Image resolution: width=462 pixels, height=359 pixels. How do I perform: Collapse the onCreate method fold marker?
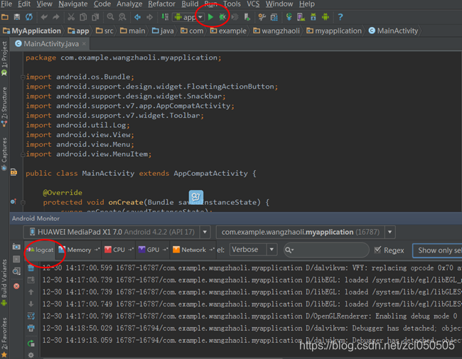[x=23, y=202]
